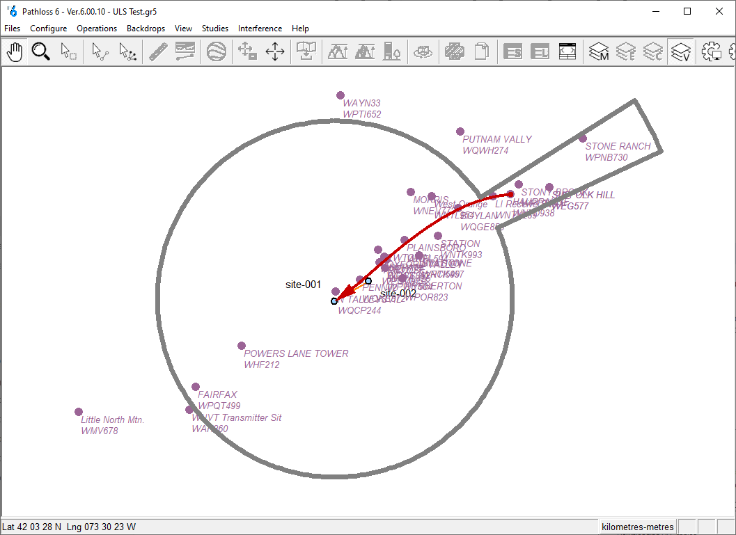Open the ruler measurement tool
This screenshot has height=535, width=736.
(158, 51)
